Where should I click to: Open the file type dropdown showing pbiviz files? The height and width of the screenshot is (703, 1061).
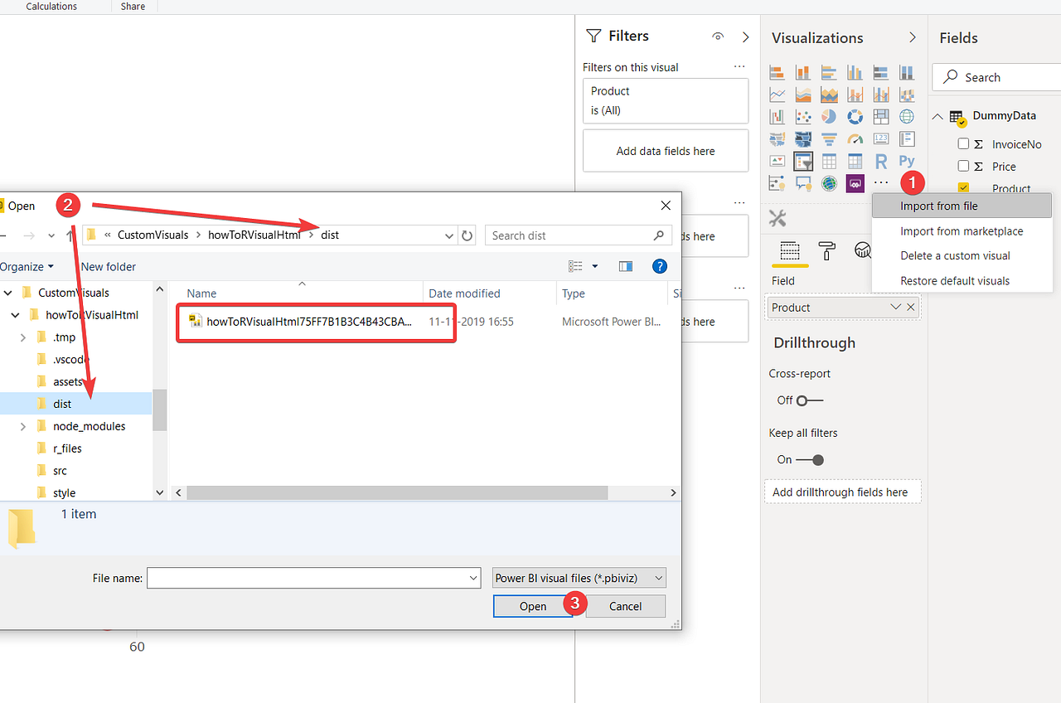click(579, 578)
